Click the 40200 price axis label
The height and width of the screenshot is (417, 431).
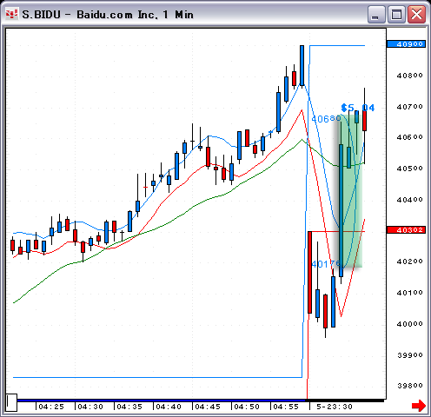point(409,261)
